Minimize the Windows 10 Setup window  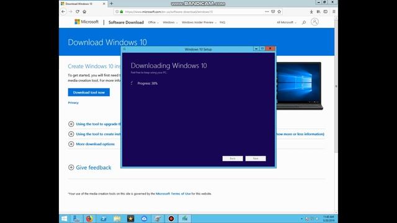click(x=256, y=48)
